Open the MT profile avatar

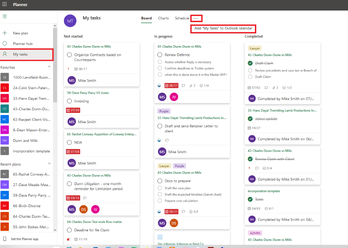click(x=70, y=21)
